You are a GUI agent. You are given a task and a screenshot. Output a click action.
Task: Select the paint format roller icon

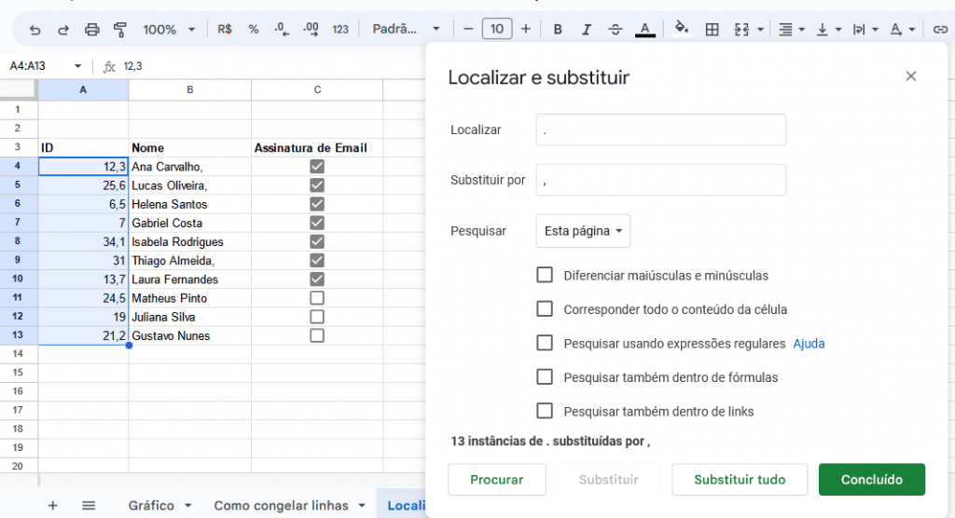(119, 29)
